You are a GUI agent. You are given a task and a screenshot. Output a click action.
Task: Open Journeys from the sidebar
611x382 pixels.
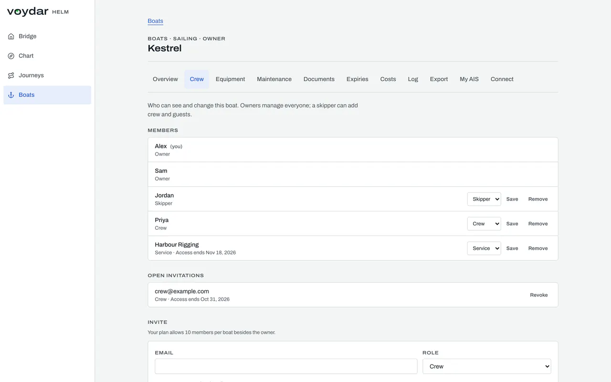47,75
